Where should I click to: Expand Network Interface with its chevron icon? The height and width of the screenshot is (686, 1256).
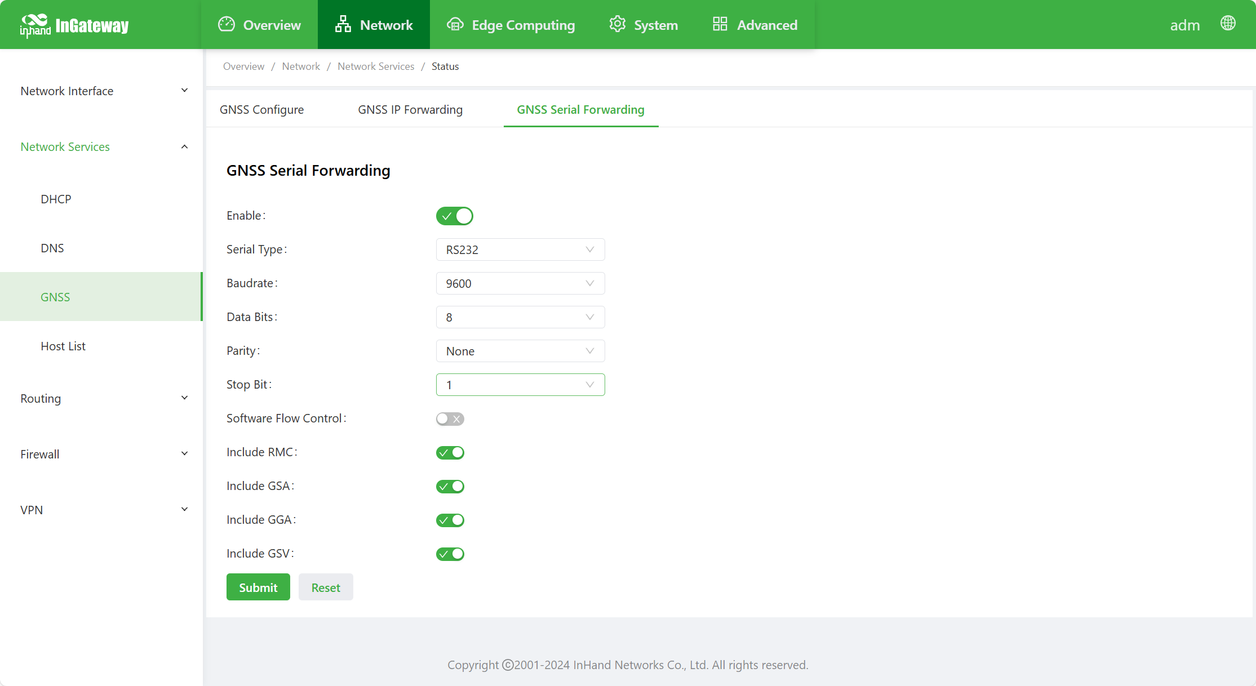click(x=184, y=91)
